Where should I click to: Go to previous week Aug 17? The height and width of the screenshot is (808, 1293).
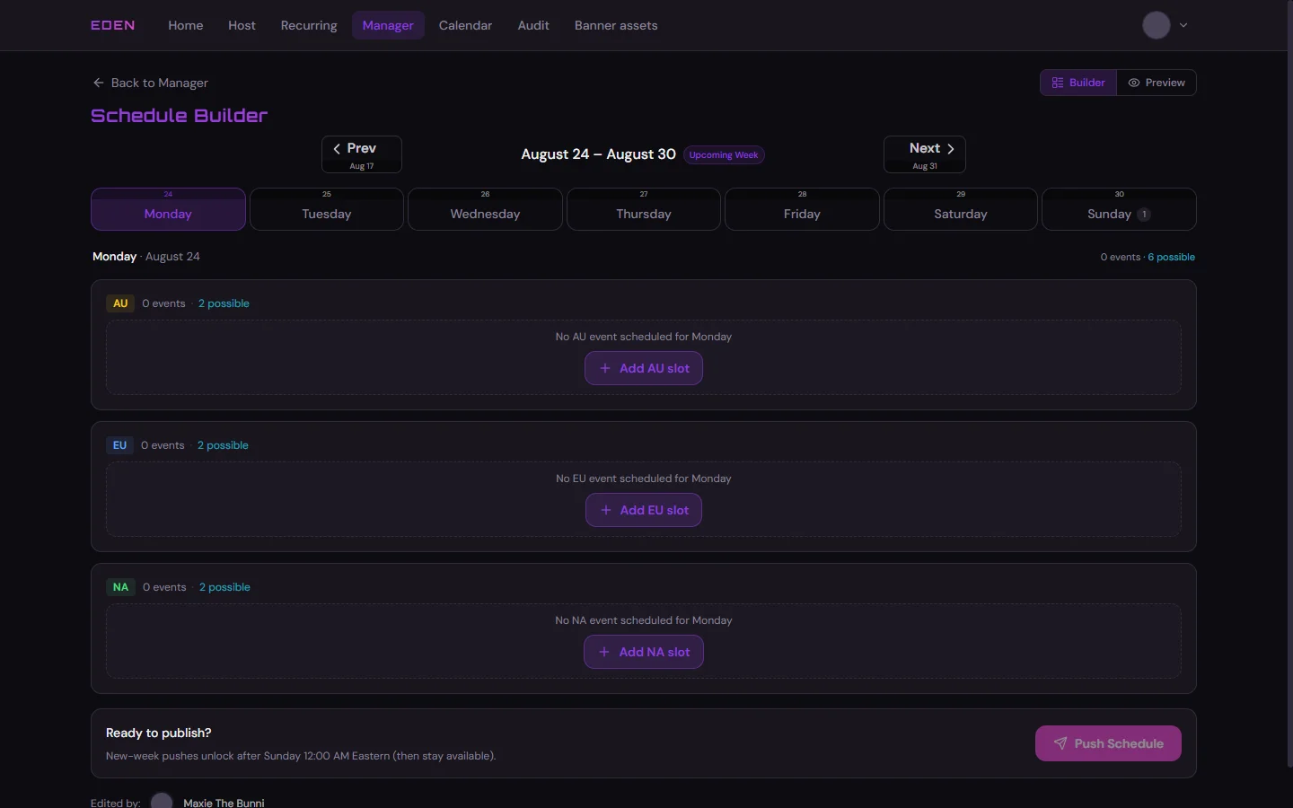362,154
